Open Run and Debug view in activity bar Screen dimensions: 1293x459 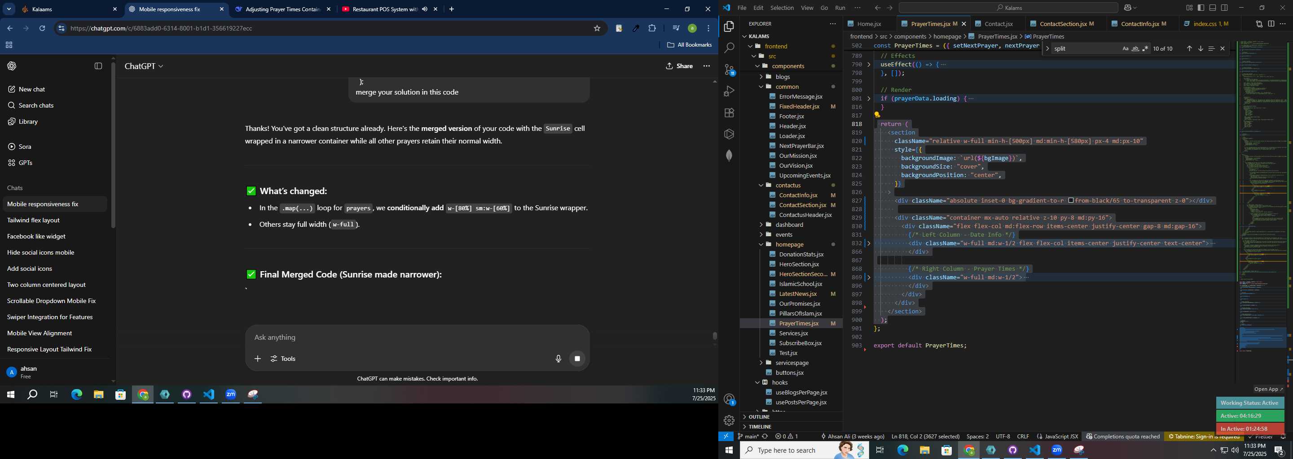point(729,91)
